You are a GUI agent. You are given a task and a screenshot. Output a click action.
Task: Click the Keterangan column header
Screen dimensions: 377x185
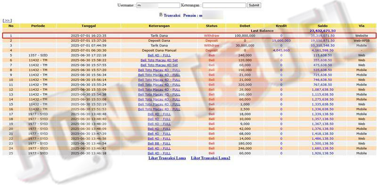tap(159, 26)
